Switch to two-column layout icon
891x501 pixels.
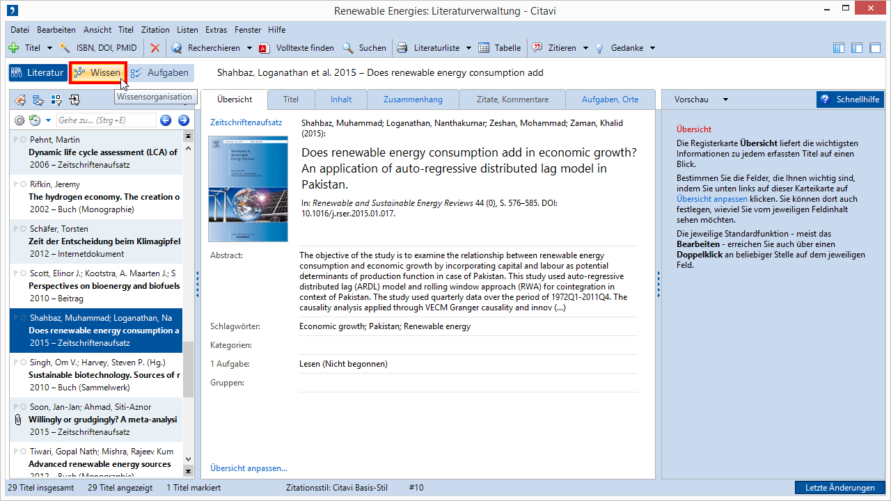click(x=857, y=48)
